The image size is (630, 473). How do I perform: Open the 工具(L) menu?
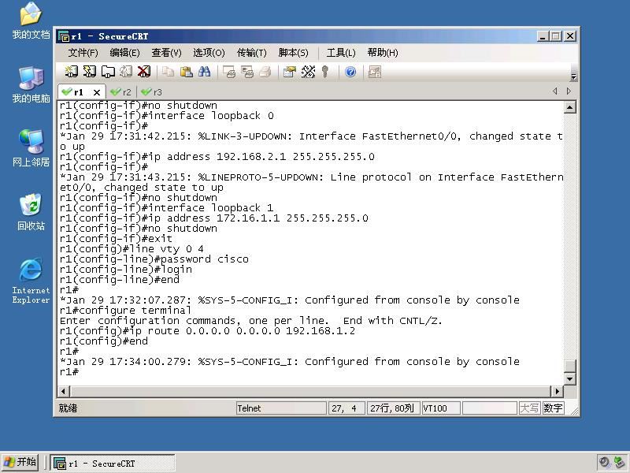(341, 53)
